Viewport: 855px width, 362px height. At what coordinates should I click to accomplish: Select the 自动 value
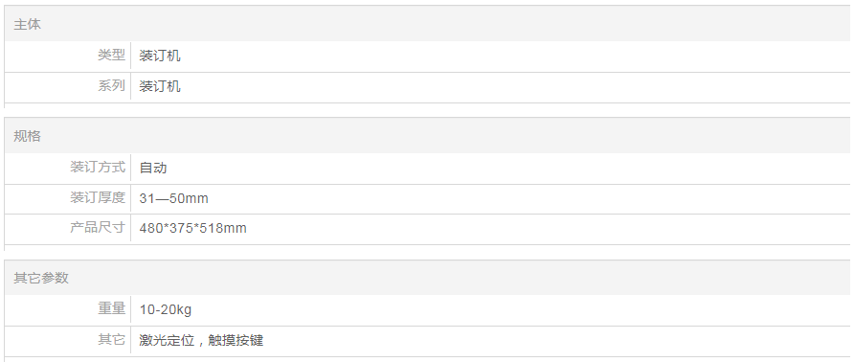click(152, 168)
